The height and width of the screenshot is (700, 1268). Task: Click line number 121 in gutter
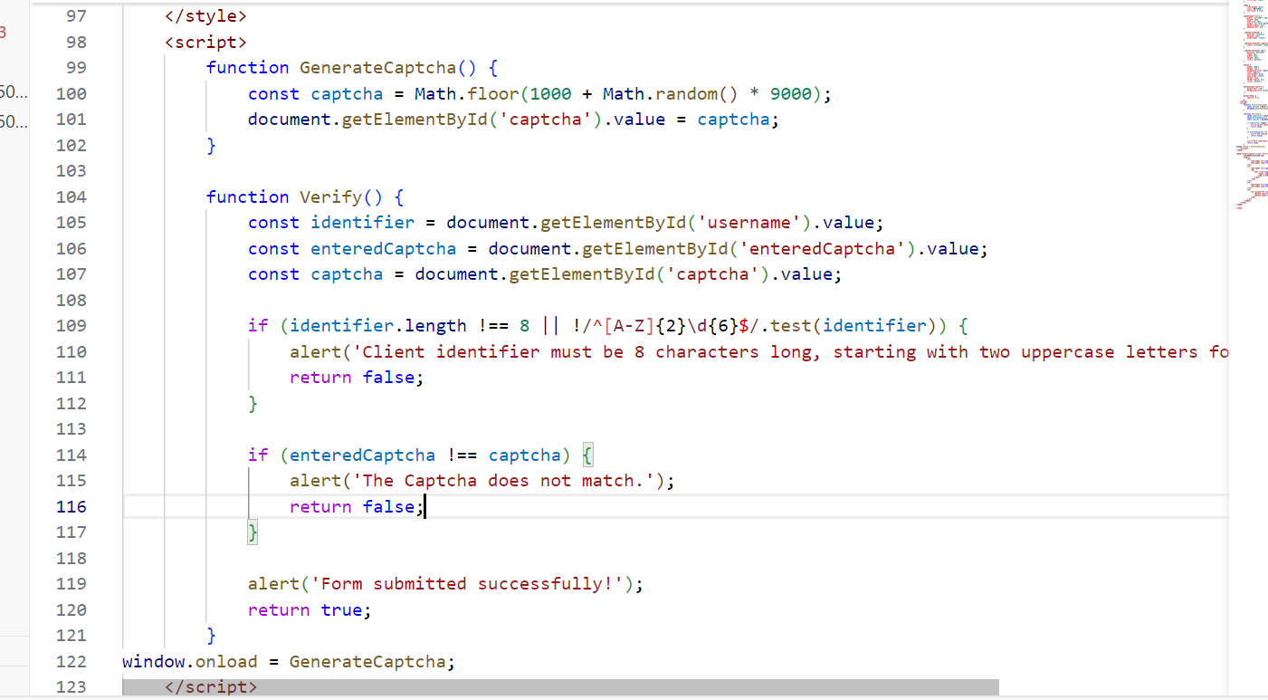pyautogui.click(x=72, y=636)
